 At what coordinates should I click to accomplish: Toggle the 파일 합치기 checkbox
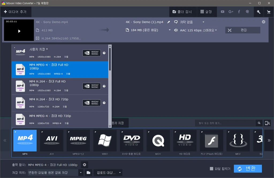click(x=211, y=169)
